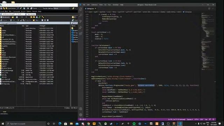224x126 pixels.
Task: Click Upload button in WinSCP
Action: (x=5, y=20)
